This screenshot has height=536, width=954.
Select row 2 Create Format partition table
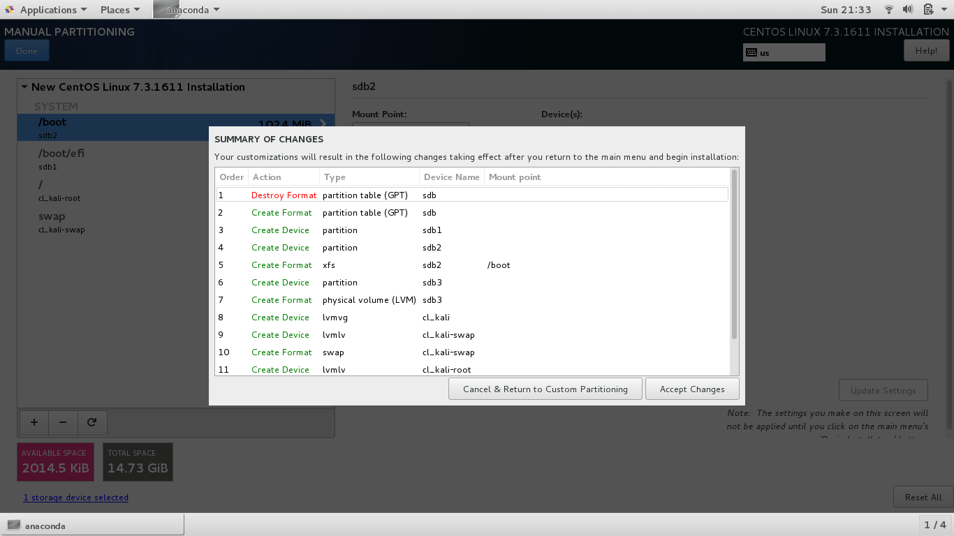[x=472, y=213]
